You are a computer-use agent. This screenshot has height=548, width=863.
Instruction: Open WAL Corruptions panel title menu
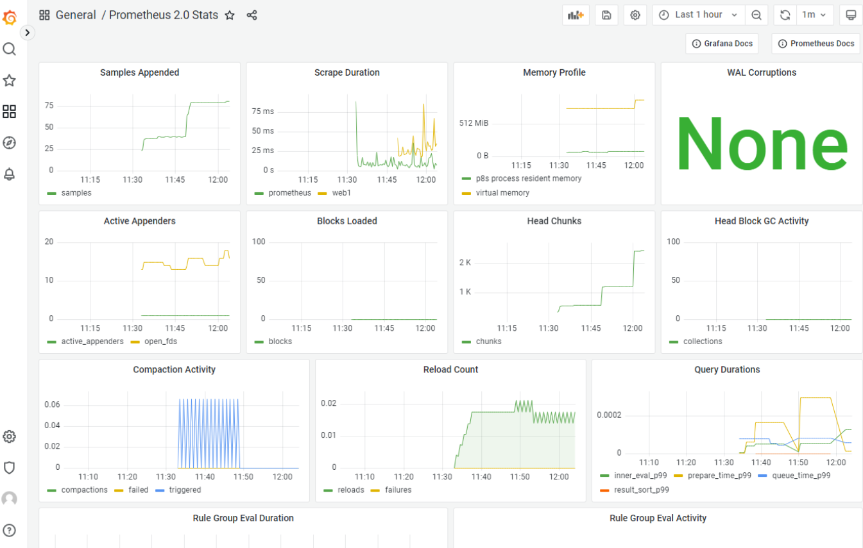762,72
